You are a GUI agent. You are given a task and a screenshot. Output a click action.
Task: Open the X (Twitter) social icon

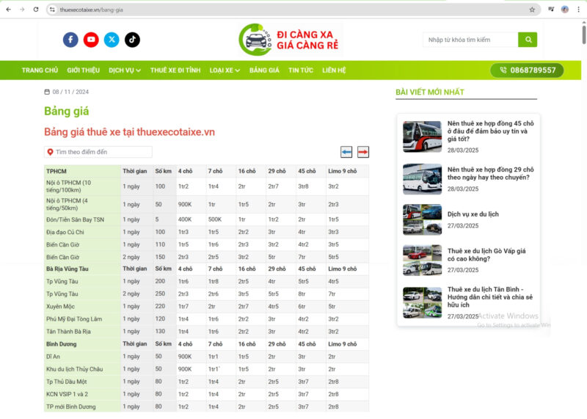pyautogui.click(x=112, y=40)
